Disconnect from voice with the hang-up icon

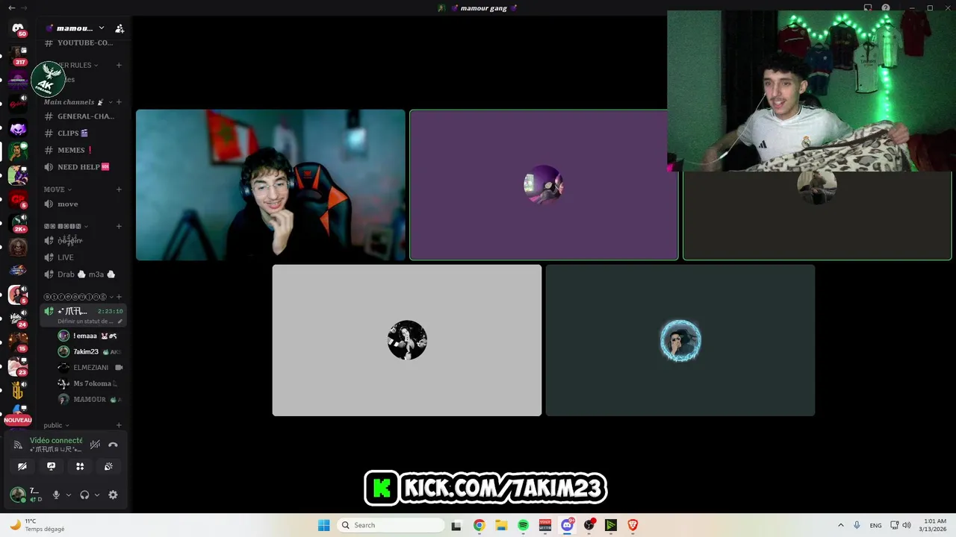(113, 445)
